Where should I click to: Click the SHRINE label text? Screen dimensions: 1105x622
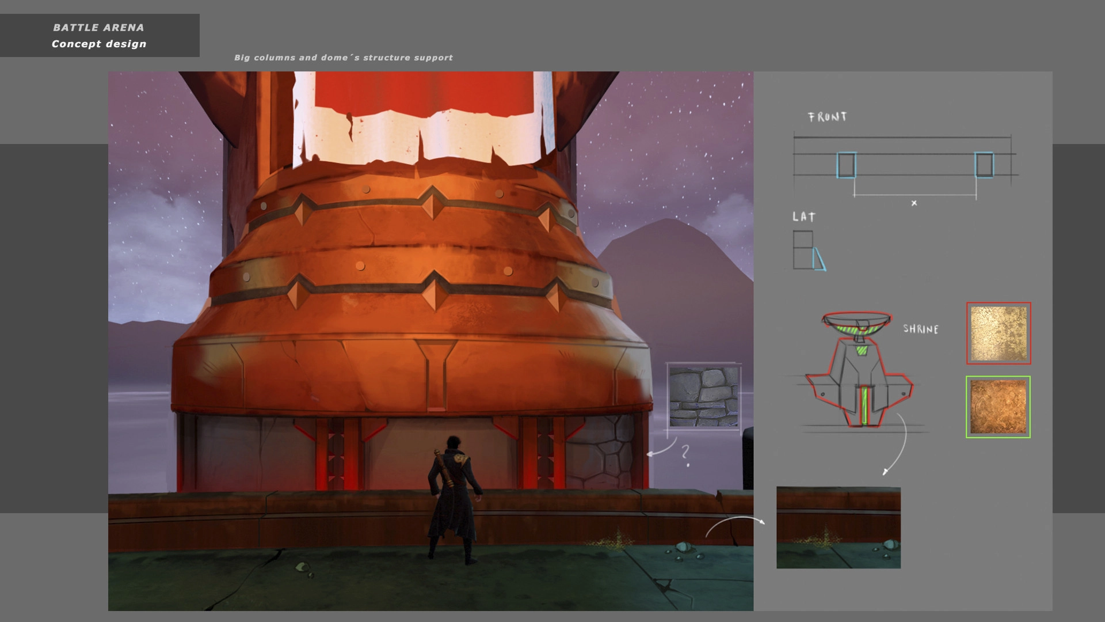[x=920, y=329]
